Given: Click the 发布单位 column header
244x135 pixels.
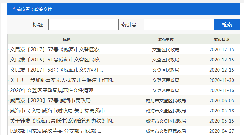Looking at the screenshot, I should coord(166,39).
